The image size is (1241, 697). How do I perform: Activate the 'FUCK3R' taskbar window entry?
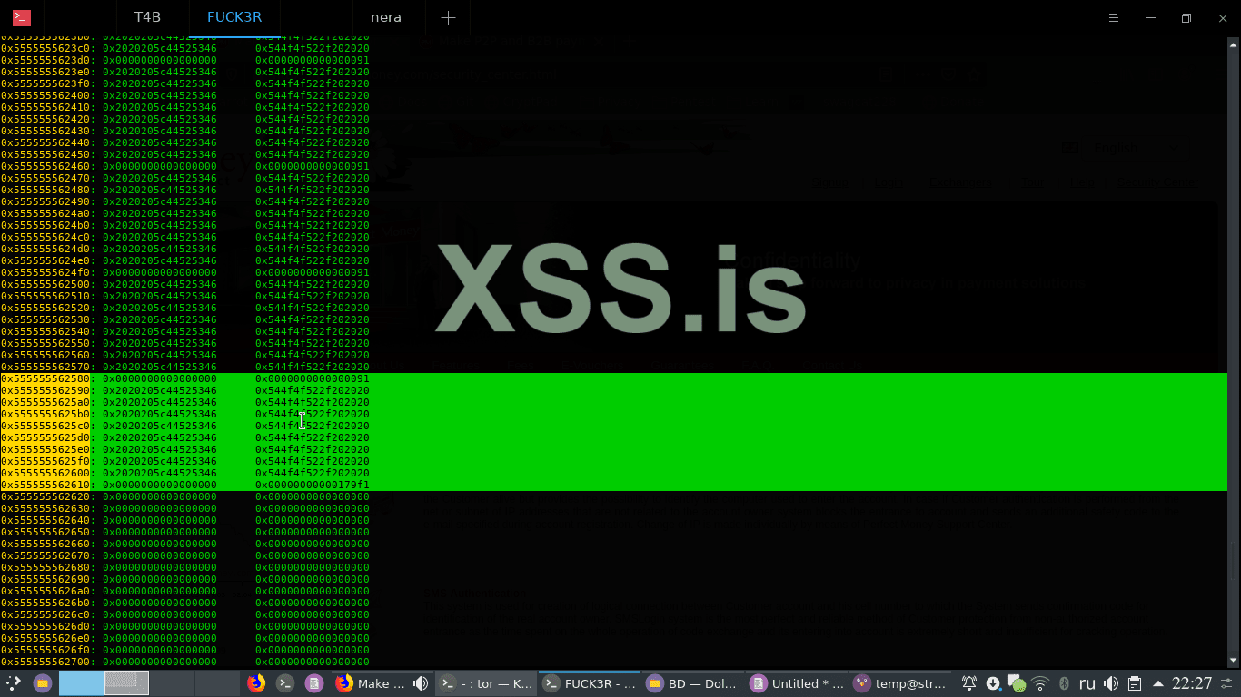pyautogui.click(x=590, y=683)
